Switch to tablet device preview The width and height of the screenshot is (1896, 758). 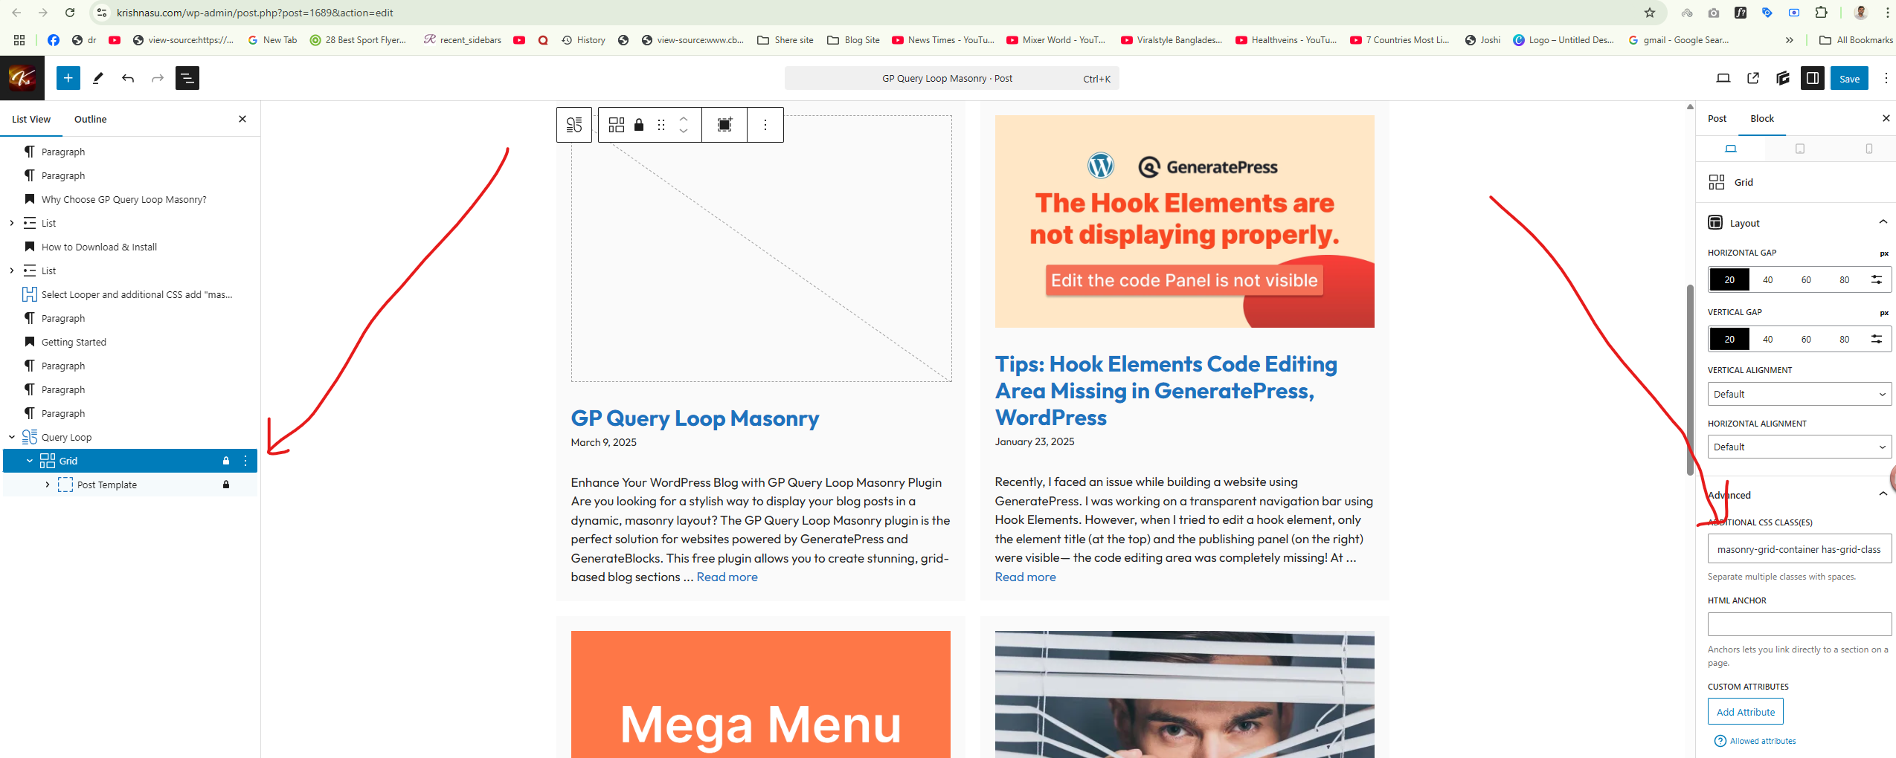pyautogui.click(x=1799, y=149)
